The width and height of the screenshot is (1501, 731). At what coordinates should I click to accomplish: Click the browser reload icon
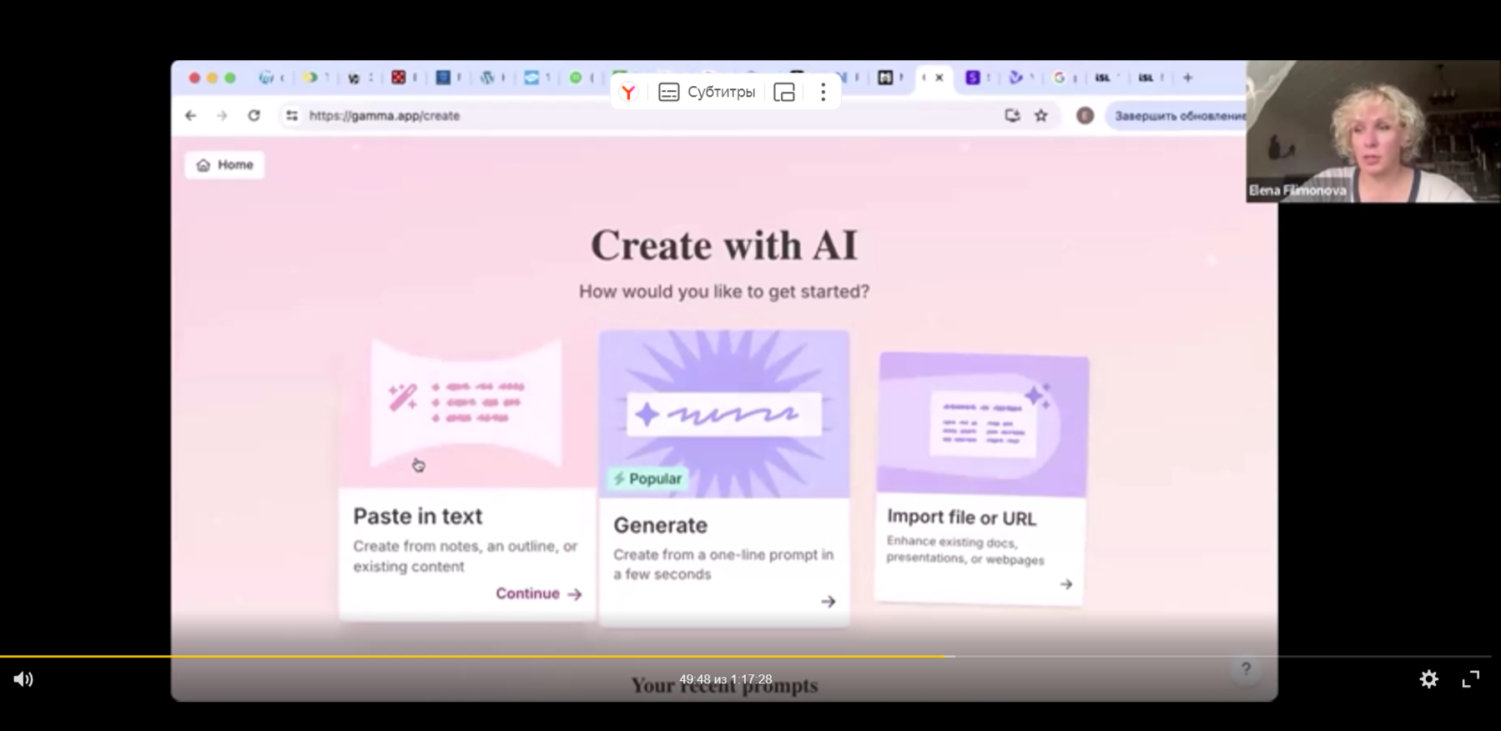[254, 116]
